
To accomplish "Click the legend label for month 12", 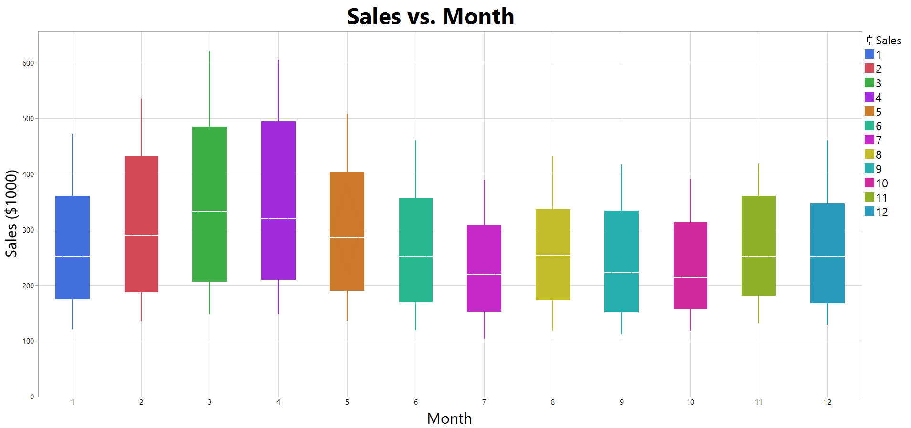I will 882,212.
